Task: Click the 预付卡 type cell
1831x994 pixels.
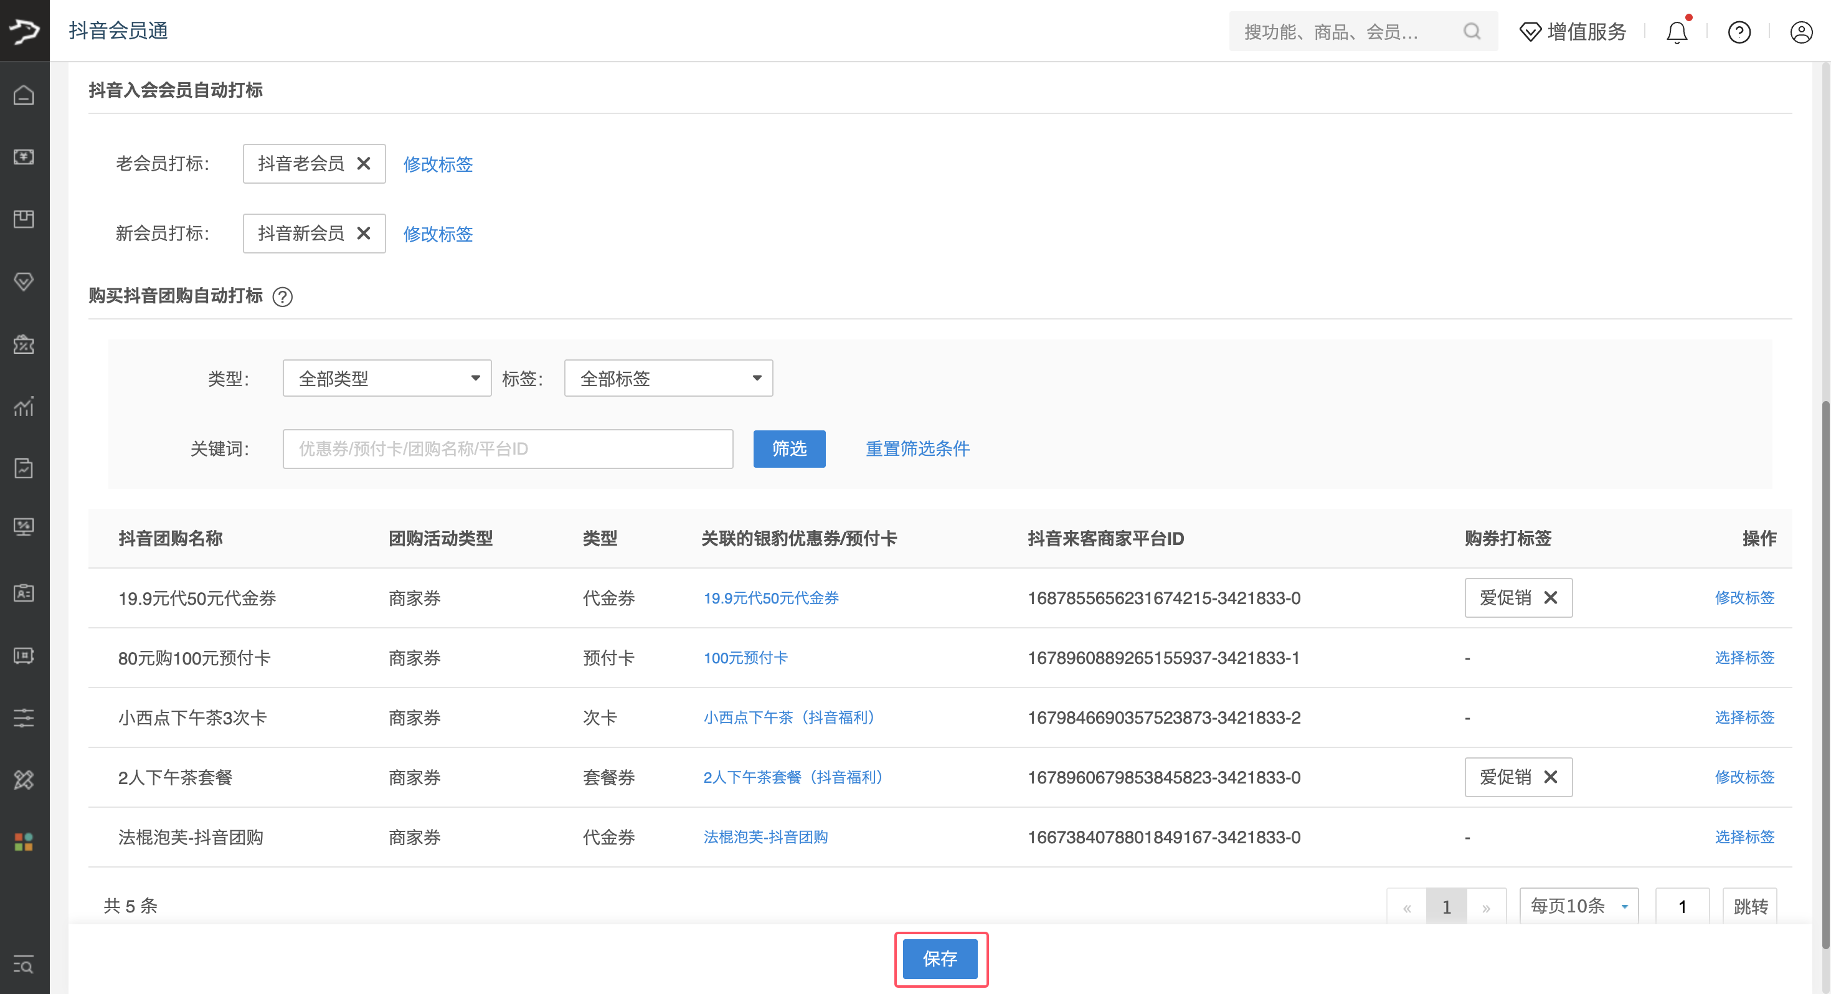Action: pyautogui.click(x=608, y=658)
